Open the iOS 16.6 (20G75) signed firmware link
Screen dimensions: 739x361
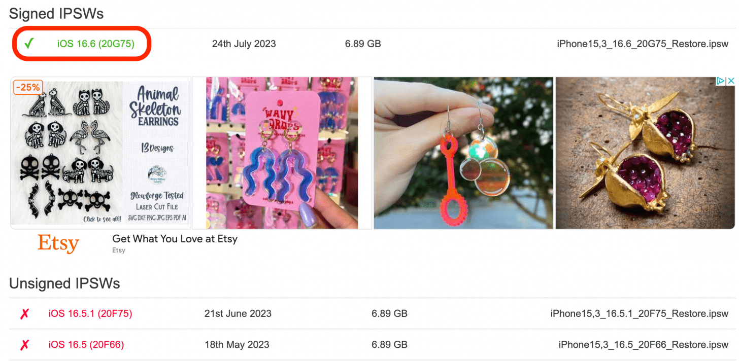(x=96, y=44)
